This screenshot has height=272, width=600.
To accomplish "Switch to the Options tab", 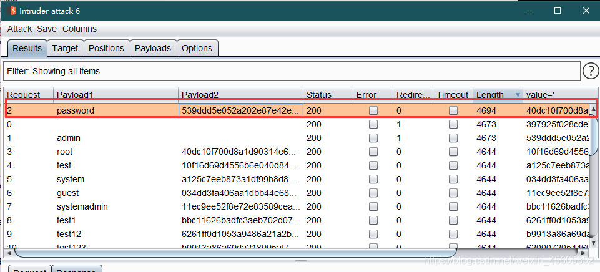I will tap(197, 48).
